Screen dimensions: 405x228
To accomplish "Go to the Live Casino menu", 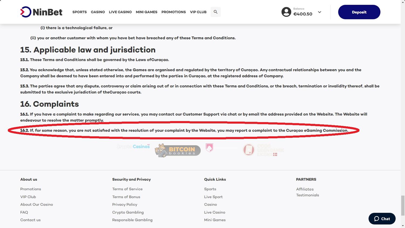I will 120,12.
